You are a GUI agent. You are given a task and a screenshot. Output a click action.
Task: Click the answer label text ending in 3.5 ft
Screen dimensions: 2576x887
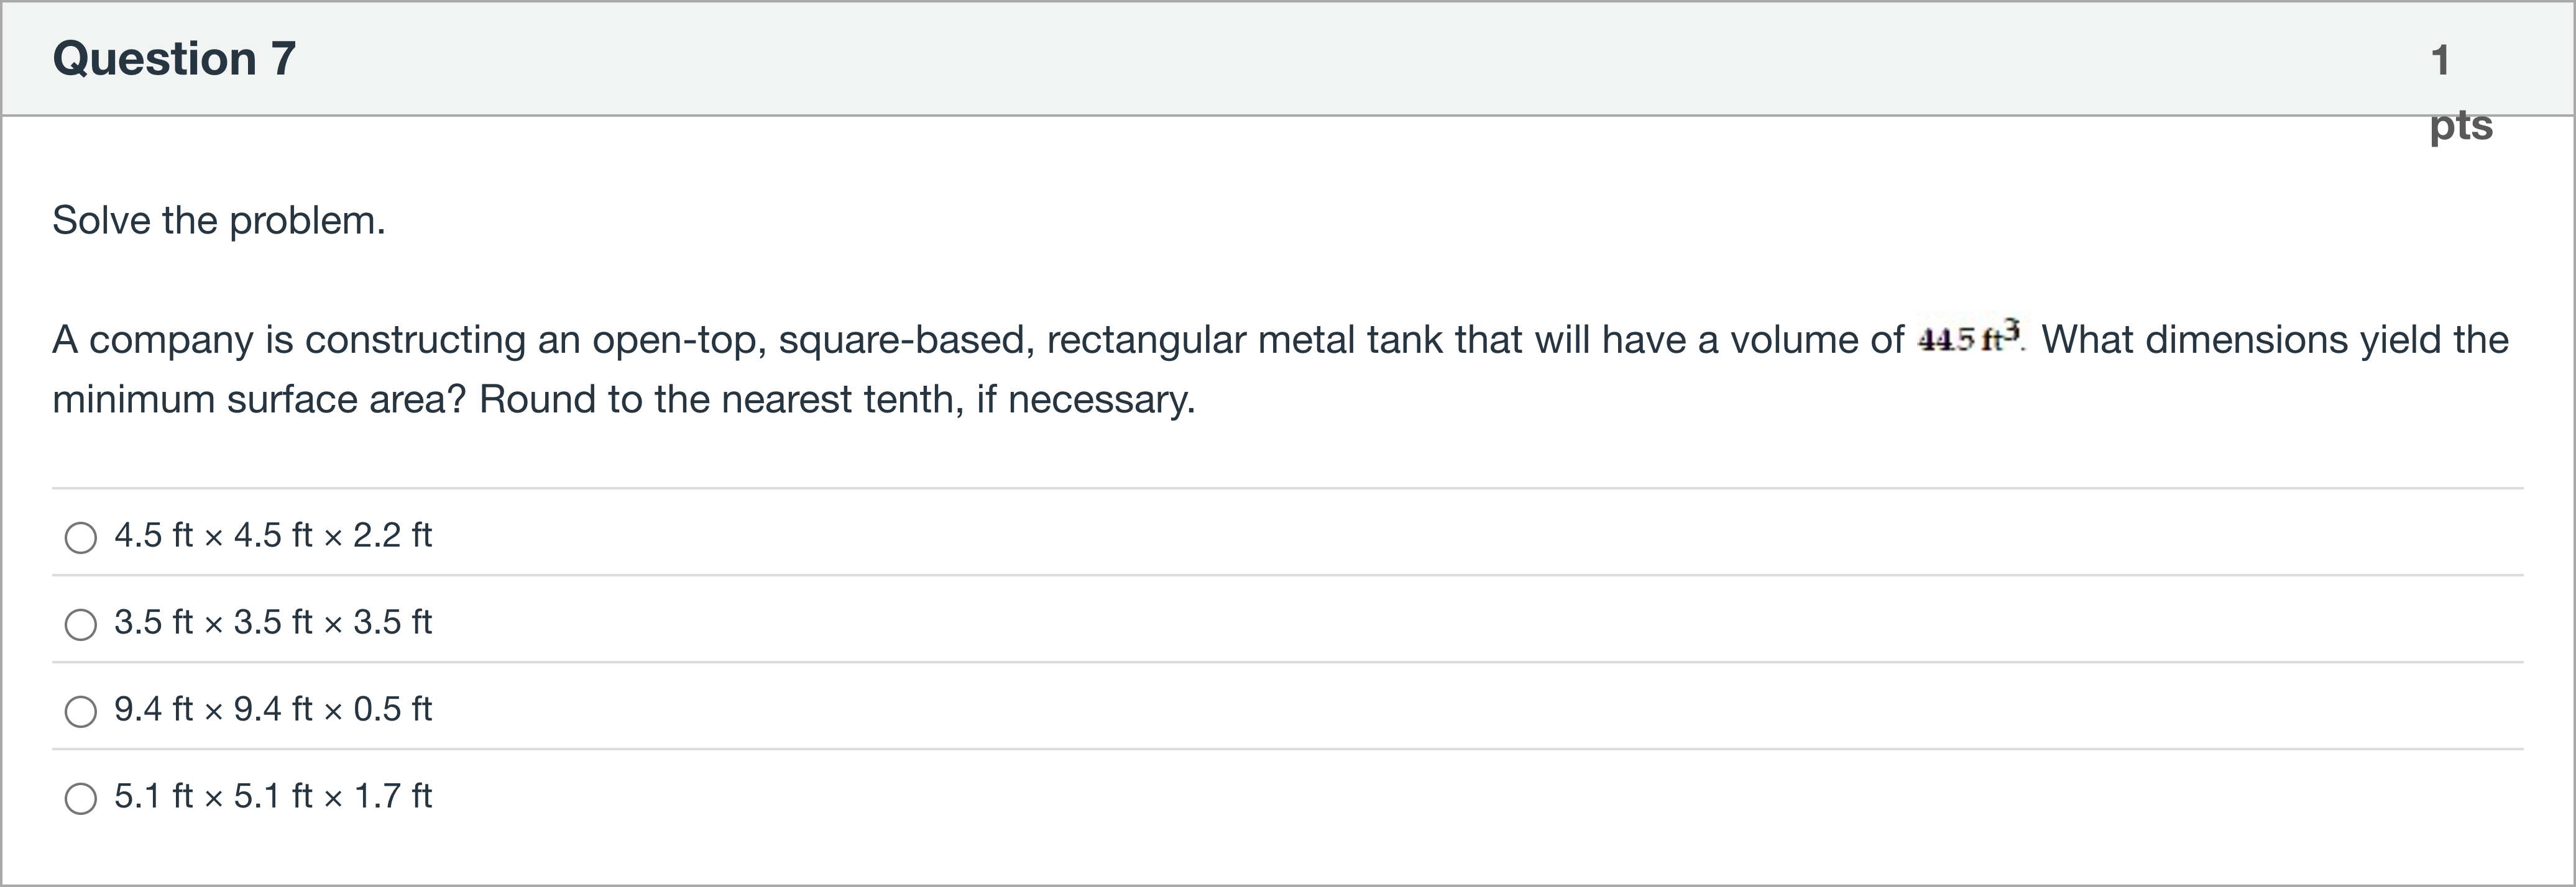click(x=273, y=622)
